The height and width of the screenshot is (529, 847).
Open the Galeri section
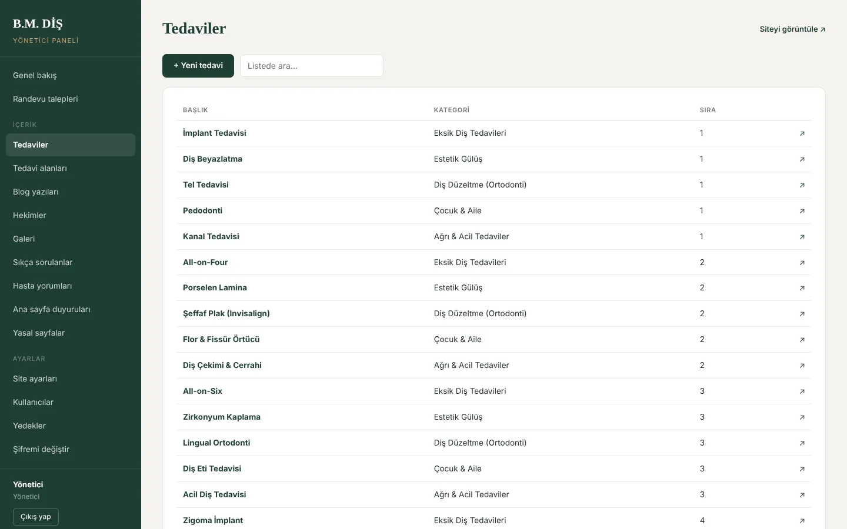click(71, 239)
